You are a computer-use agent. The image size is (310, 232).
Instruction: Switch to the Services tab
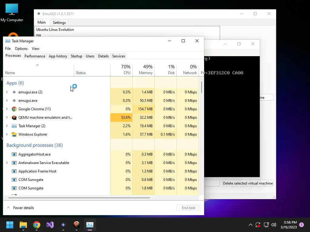(119, 56)
